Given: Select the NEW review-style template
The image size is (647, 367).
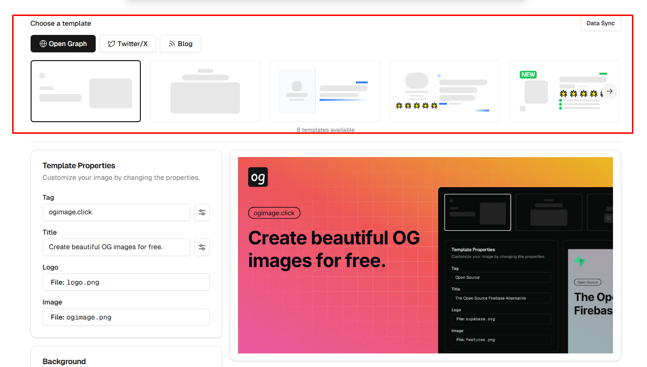Looking at the screenshot, I should pyautogui.click(x=564, y=91).
